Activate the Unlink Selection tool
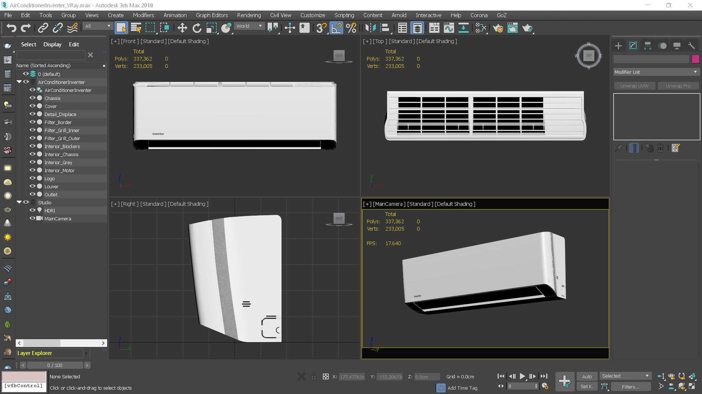The image size is (702, 394). pyautogui.click(x=57, y=28)
